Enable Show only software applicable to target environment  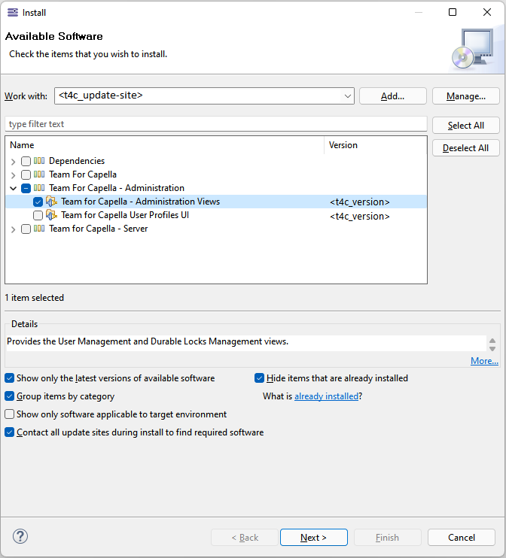click(10, 414)
